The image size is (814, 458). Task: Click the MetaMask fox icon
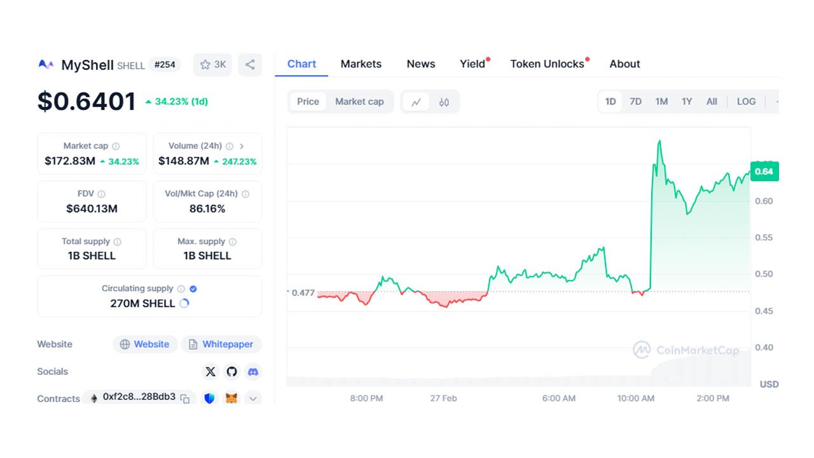231,398
